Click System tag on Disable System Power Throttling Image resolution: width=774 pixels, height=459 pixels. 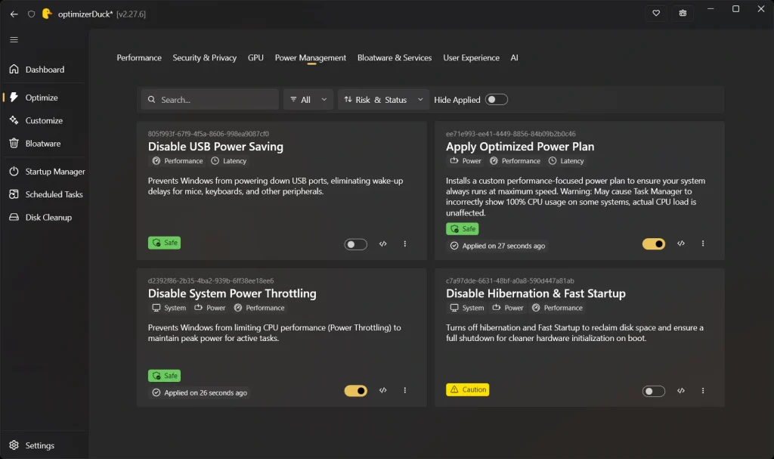click(169, 307)
